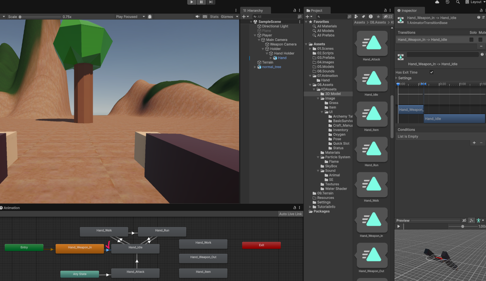486x281 pixels.
Task: Click the 08.Assets breadcrumb in Project
Action: pos(378,22)
